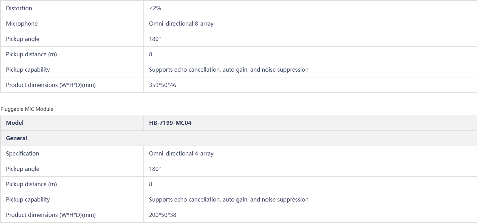Click Pickup distance label in MIC module table
This screenshot has width=477, height=223.
(31, 184)
